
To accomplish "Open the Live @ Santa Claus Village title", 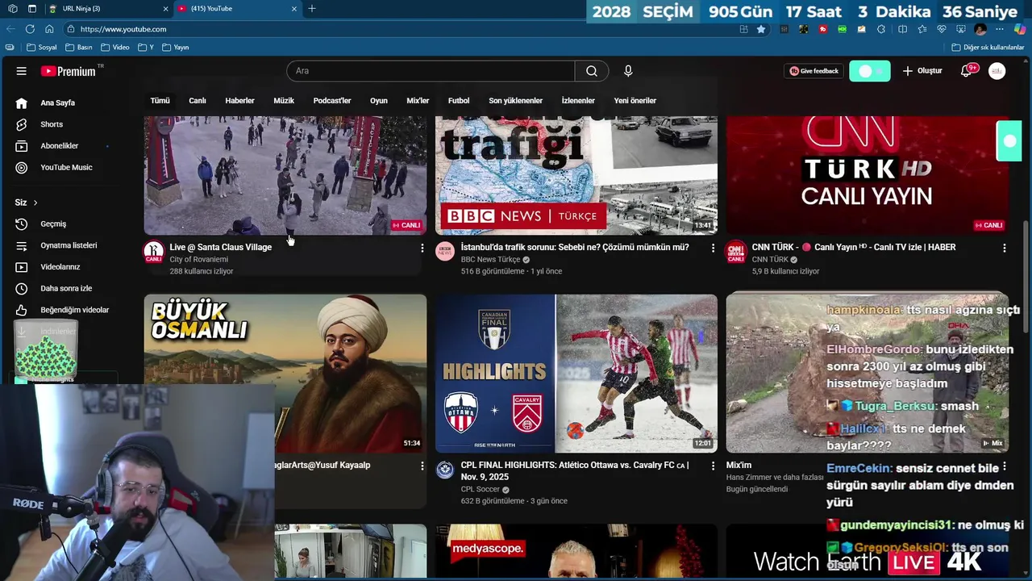I will point(221,247).
